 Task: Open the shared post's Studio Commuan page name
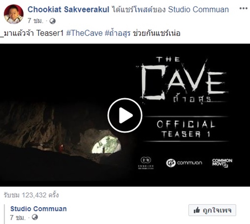39,209
